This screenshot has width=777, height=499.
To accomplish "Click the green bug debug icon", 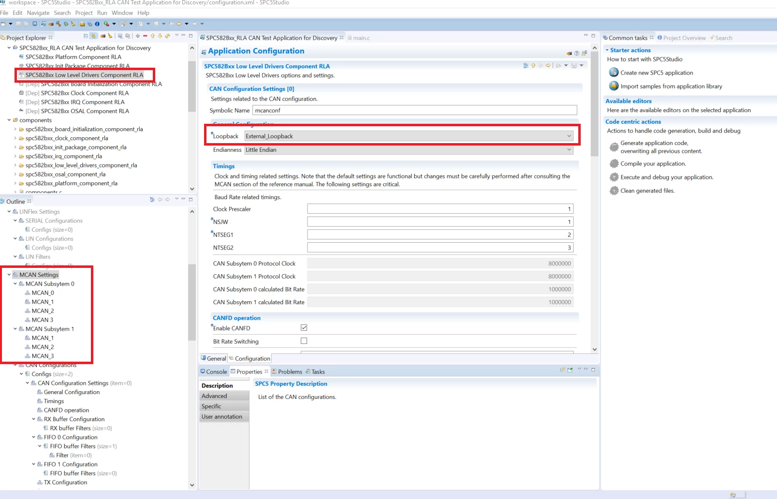I will [66, 24].
